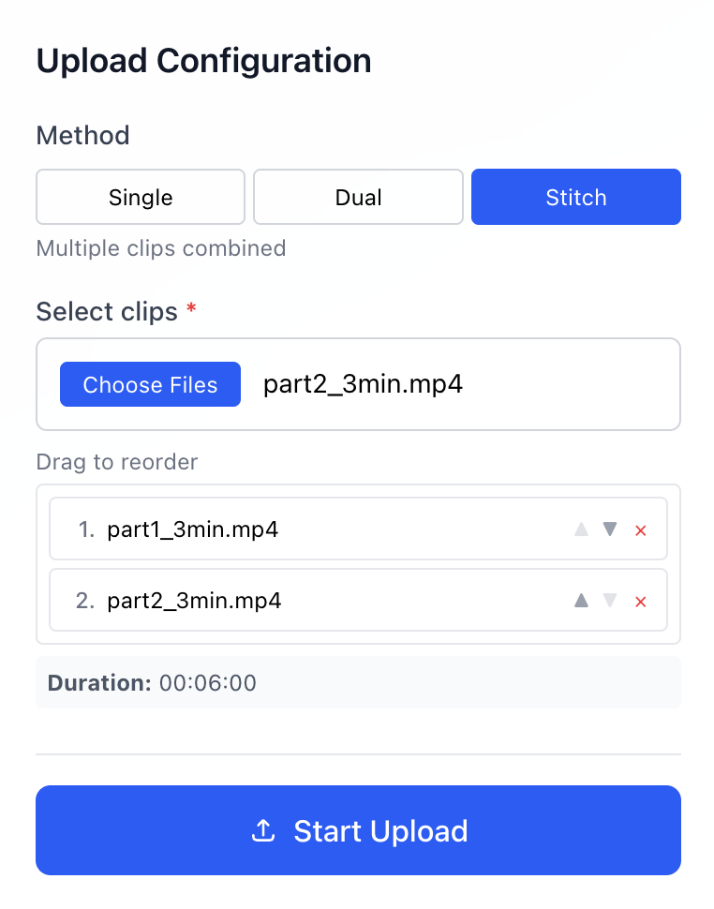This screenshot has width=714, height=909.
Task: Click the Multiple clips combined hint text
Action: tap(160, 247)
